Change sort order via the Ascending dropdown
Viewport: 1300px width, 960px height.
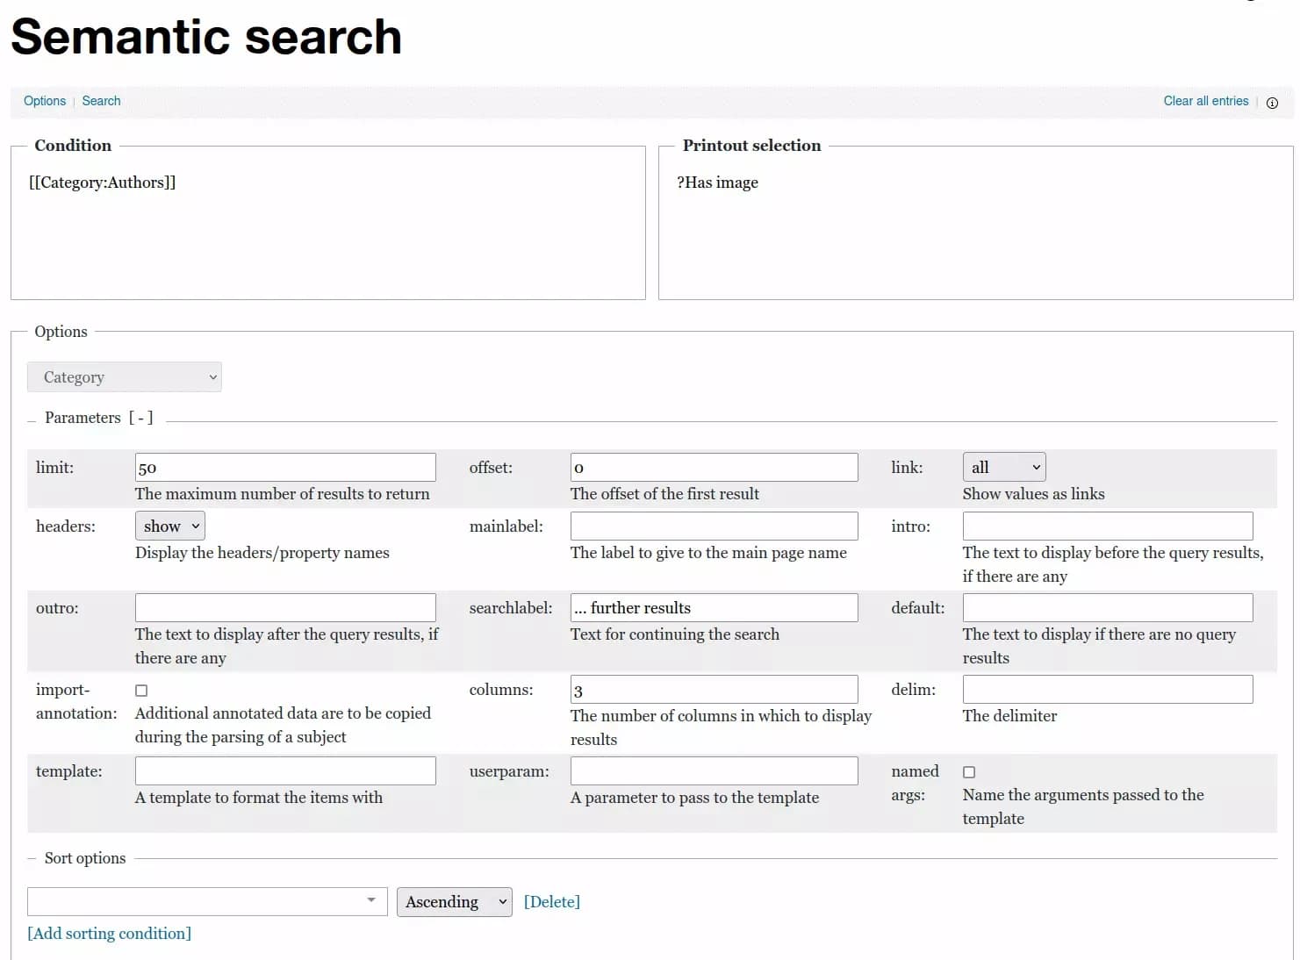(x=454, y=901)
